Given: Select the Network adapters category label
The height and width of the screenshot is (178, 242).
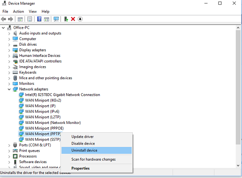Looking at the screenshot, I should pyautogui.click(x=33, y=89).
